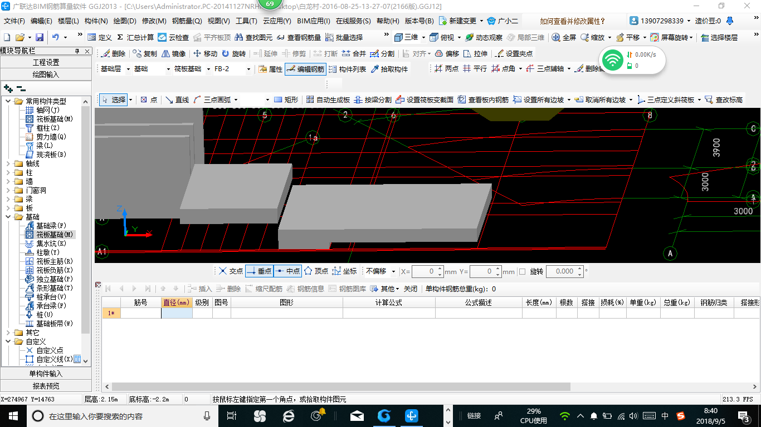Run 云检查 cloud check

click(x=173, y=37)
